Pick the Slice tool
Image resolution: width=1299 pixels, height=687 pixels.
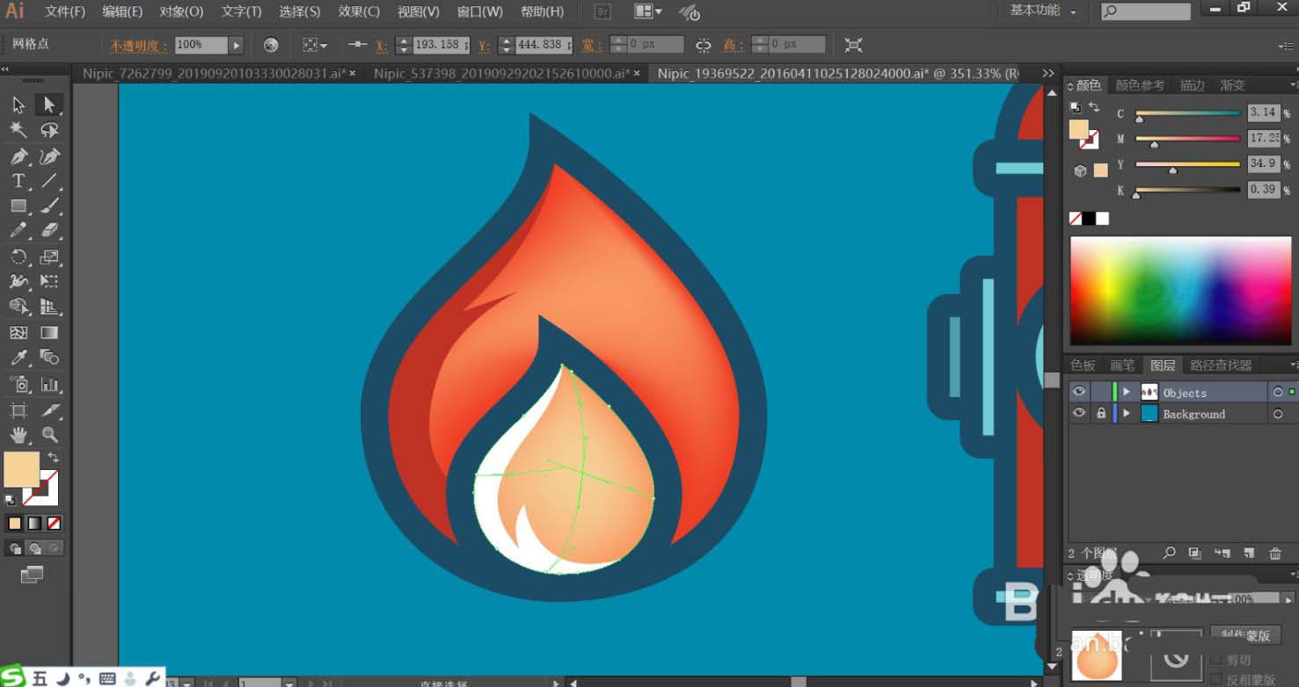coord(49,409)
